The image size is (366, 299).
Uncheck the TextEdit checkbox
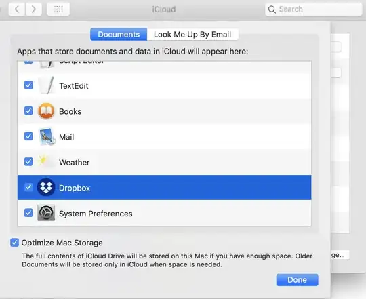point(28,85)
